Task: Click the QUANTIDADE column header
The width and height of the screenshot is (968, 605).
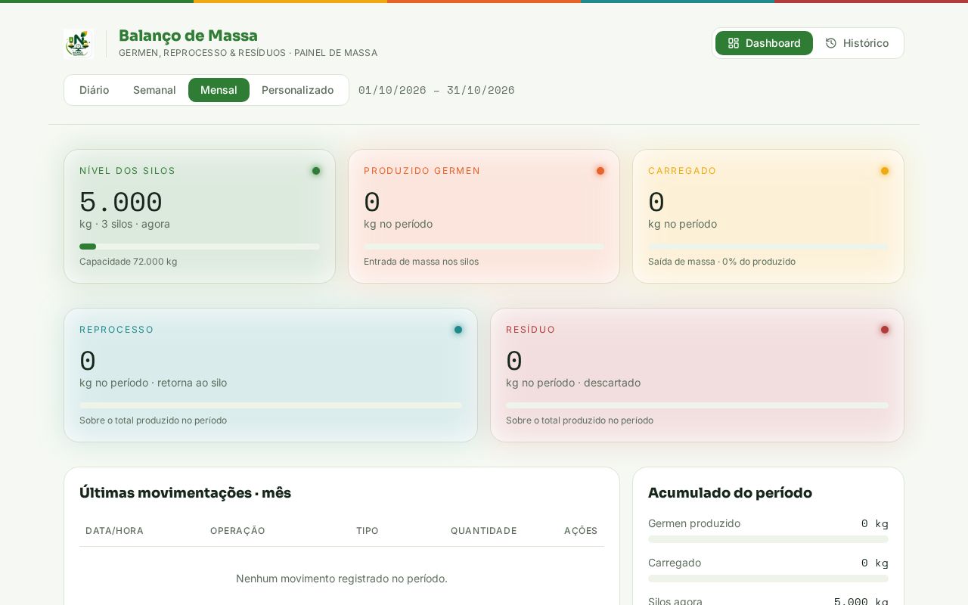Action: [x=484, y=531]
